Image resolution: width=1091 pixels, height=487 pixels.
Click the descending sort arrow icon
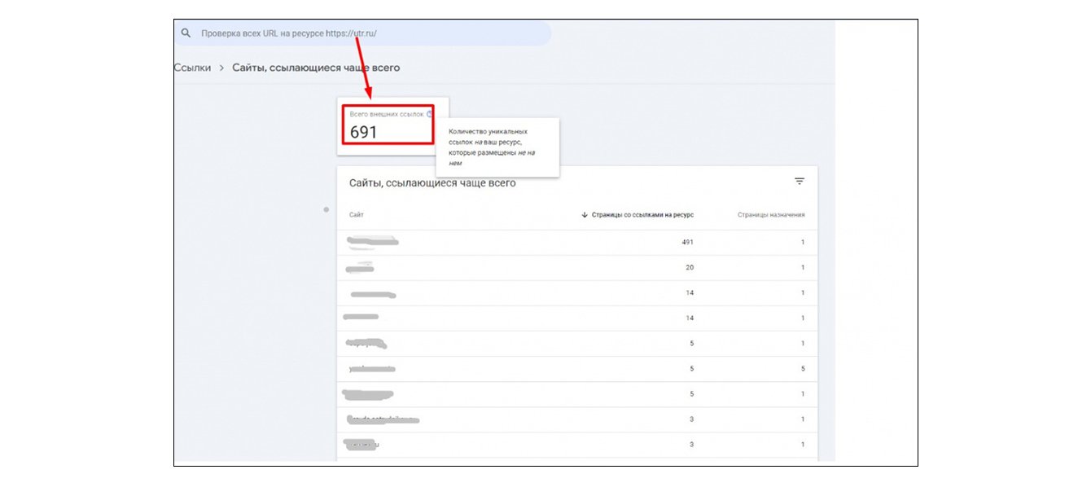pyautogui.click(x=585, y=215)
